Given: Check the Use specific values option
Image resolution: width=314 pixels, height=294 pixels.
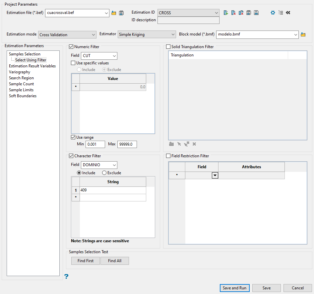Looking at the screenshot, I should click(73, 63).
